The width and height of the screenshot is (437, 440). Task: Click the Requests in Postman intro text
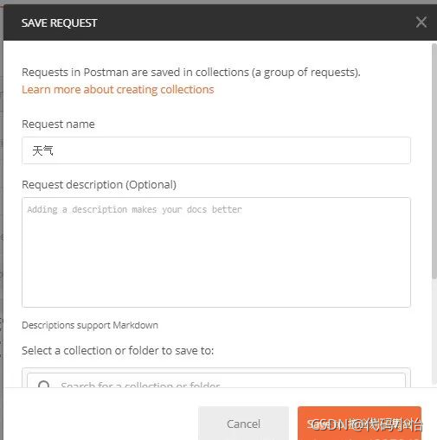click(x=191, y=73)
